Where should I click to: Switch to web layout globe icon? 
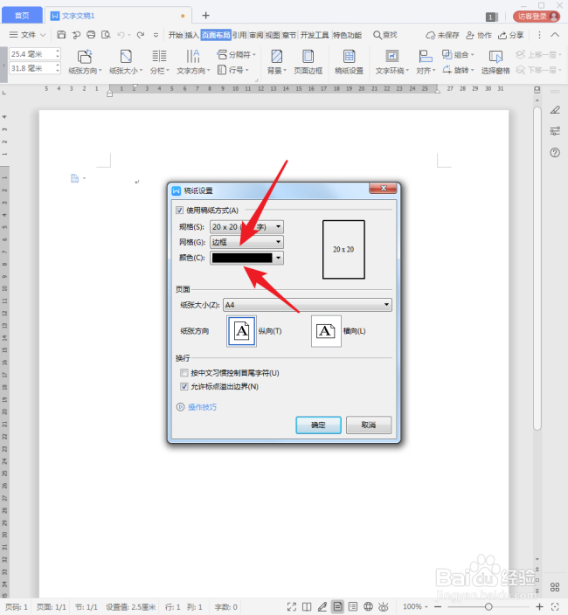368,607
